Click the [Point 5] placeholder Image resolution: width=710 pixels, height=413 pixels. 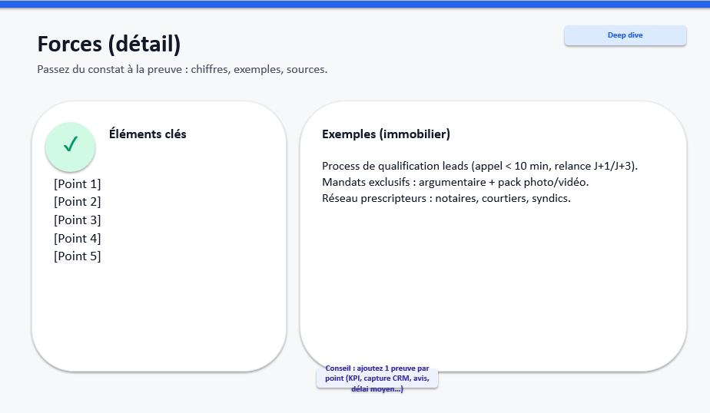pyautogui.click(x=77, y=256)
